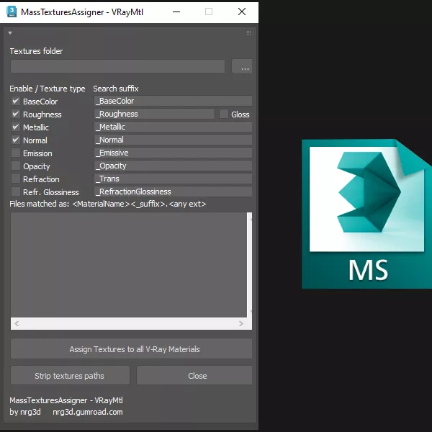Click the rollout drag grip dots icon
Viewport: 432px width, 432px height.
click(248, 33)
